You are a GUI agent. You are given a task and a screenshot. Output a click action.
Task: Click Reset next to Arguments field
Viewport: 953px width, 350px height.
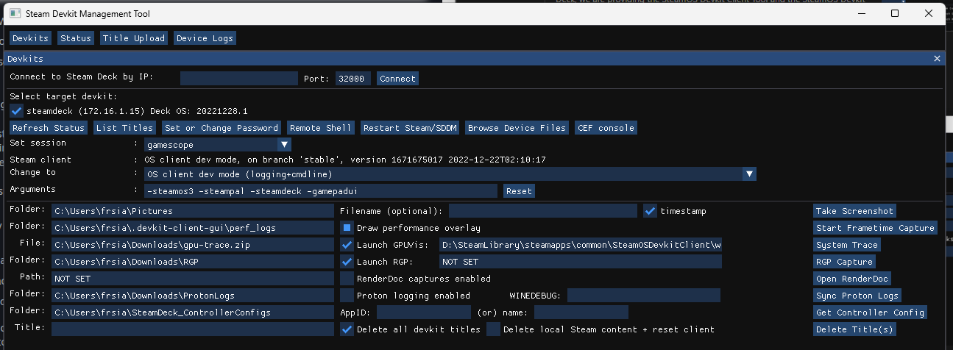(x=519, y=191)
